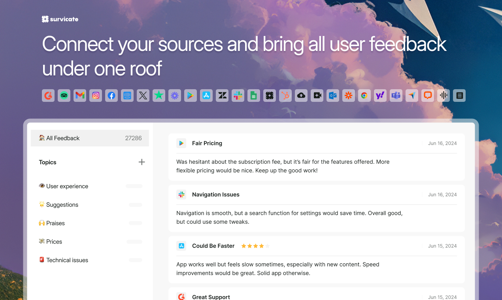Click the Navigation Issues review body text

(x=289, y=217)
